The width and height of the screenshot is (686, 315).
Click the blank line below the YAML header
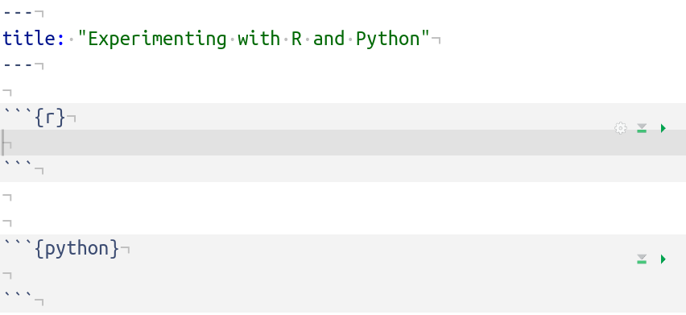[343, 91]
